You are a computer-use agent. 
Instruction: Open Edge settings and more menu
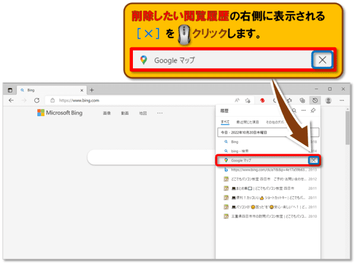coord(342,100)
